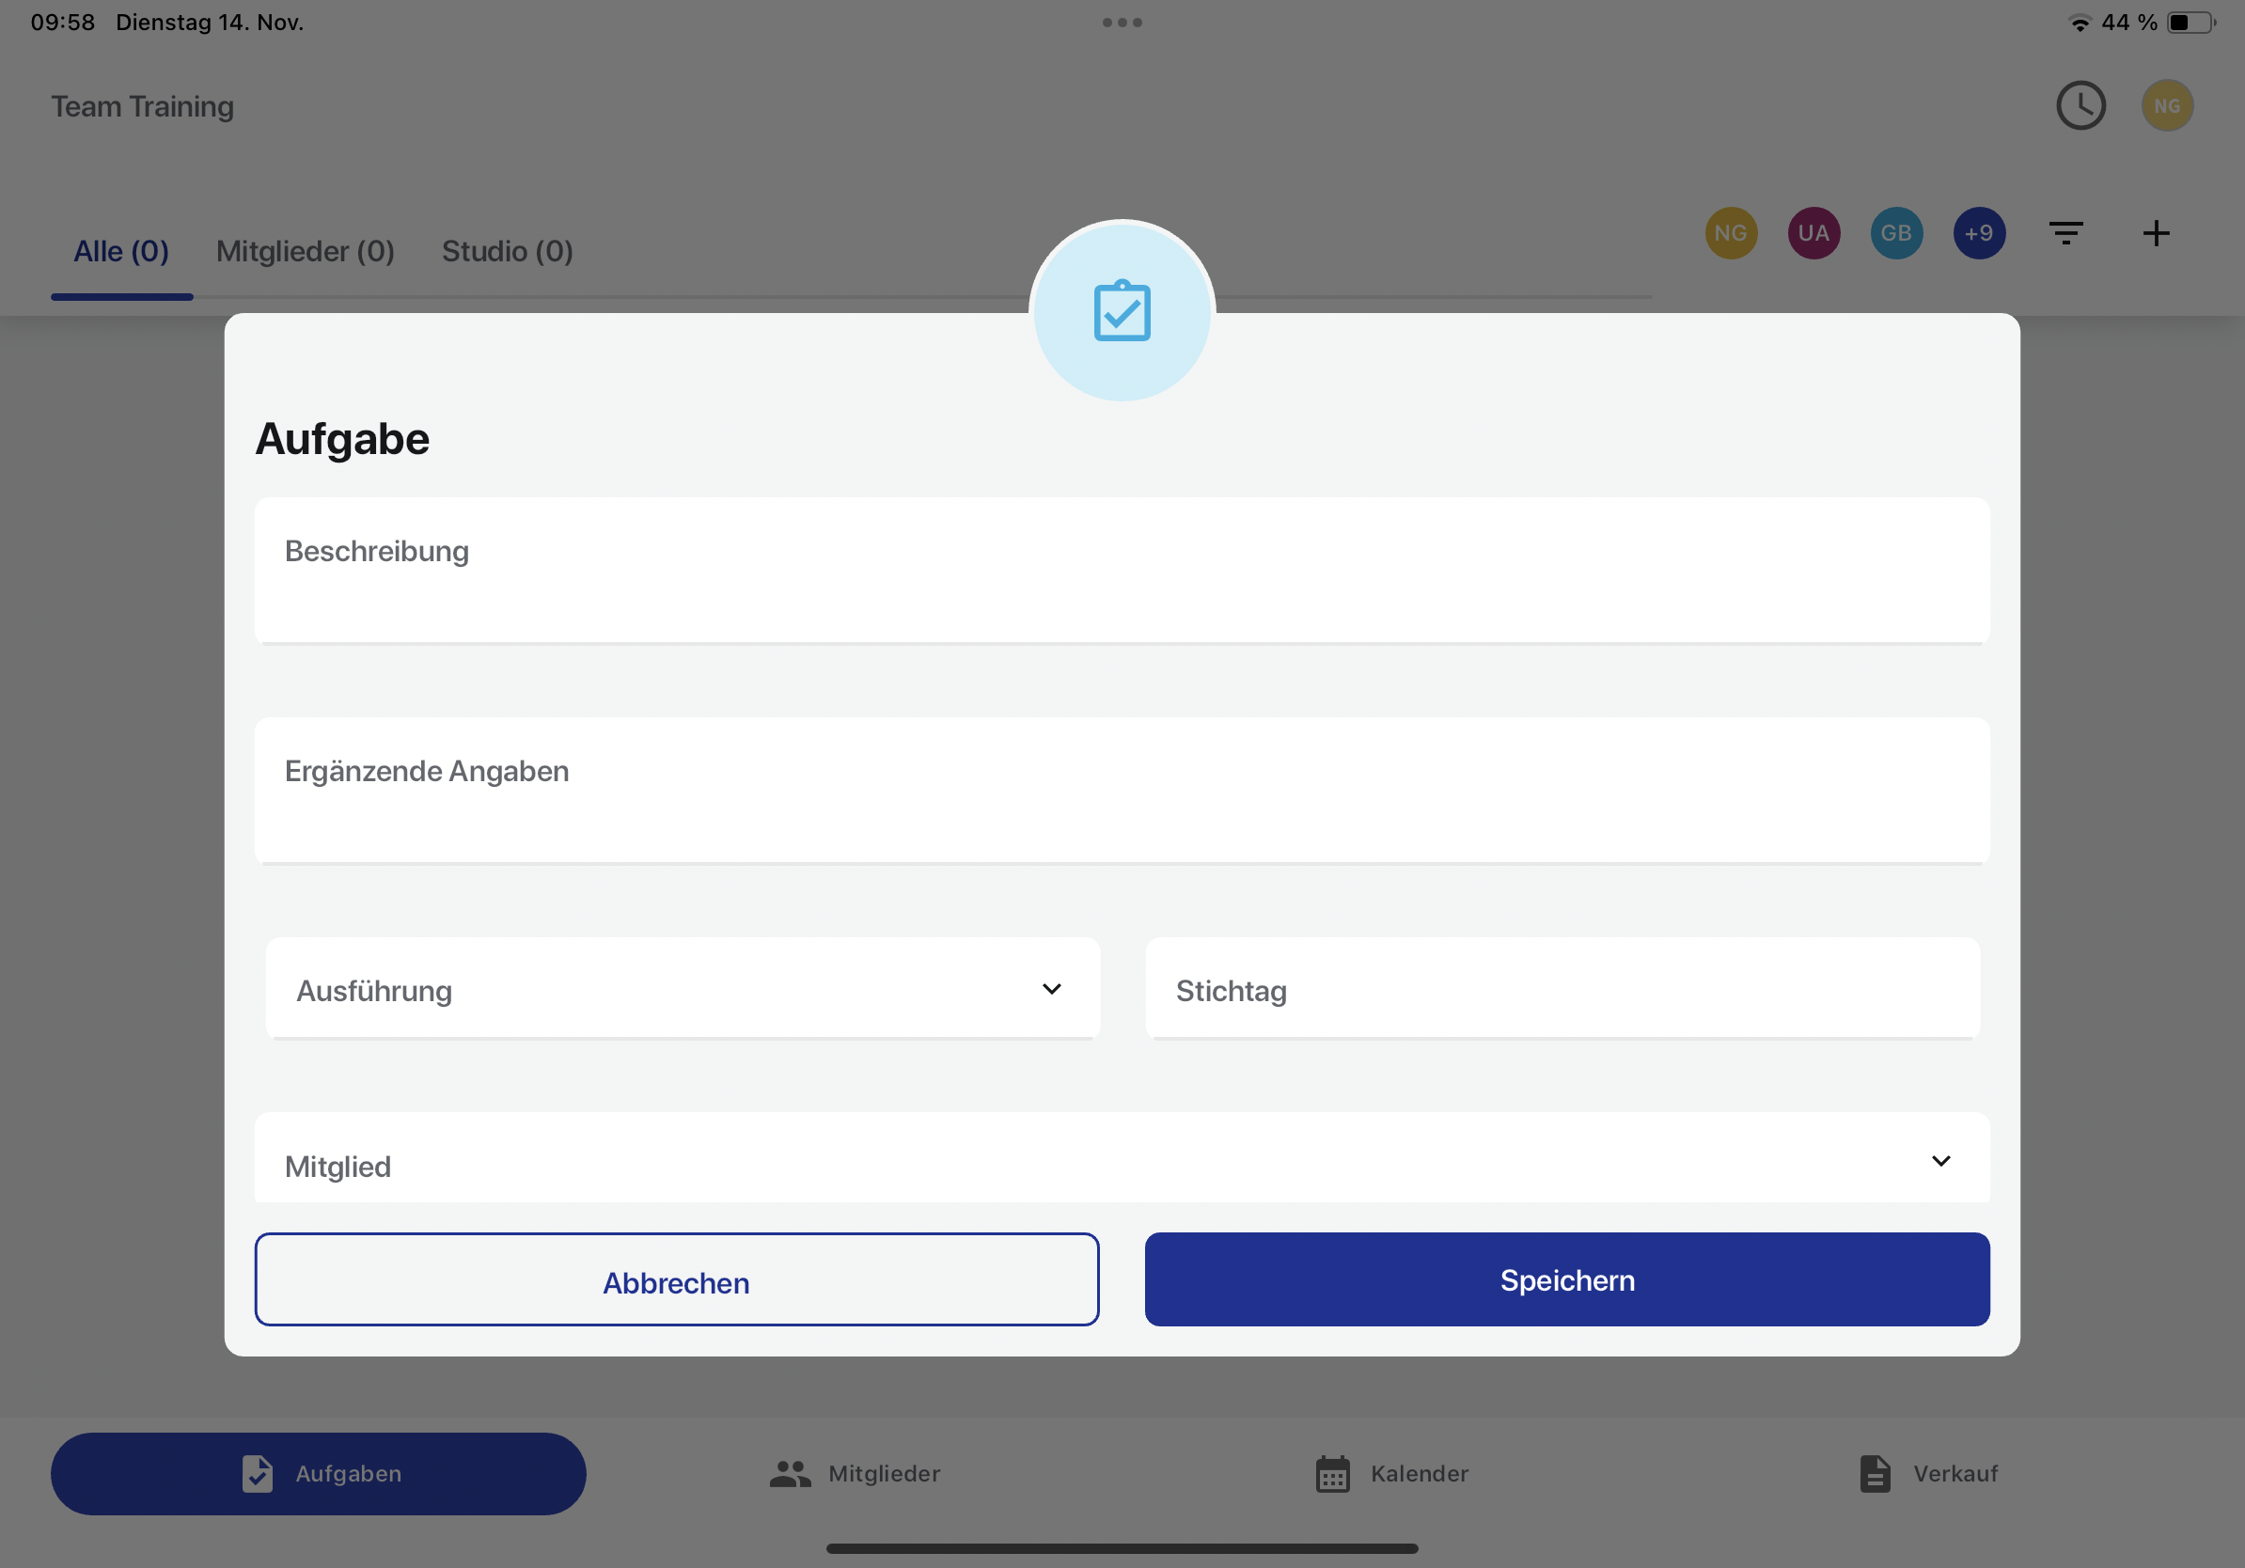Screen dimensions: 2245x1568
Task: Save the task with Speichern
Action: (x=1567, y=1279)
